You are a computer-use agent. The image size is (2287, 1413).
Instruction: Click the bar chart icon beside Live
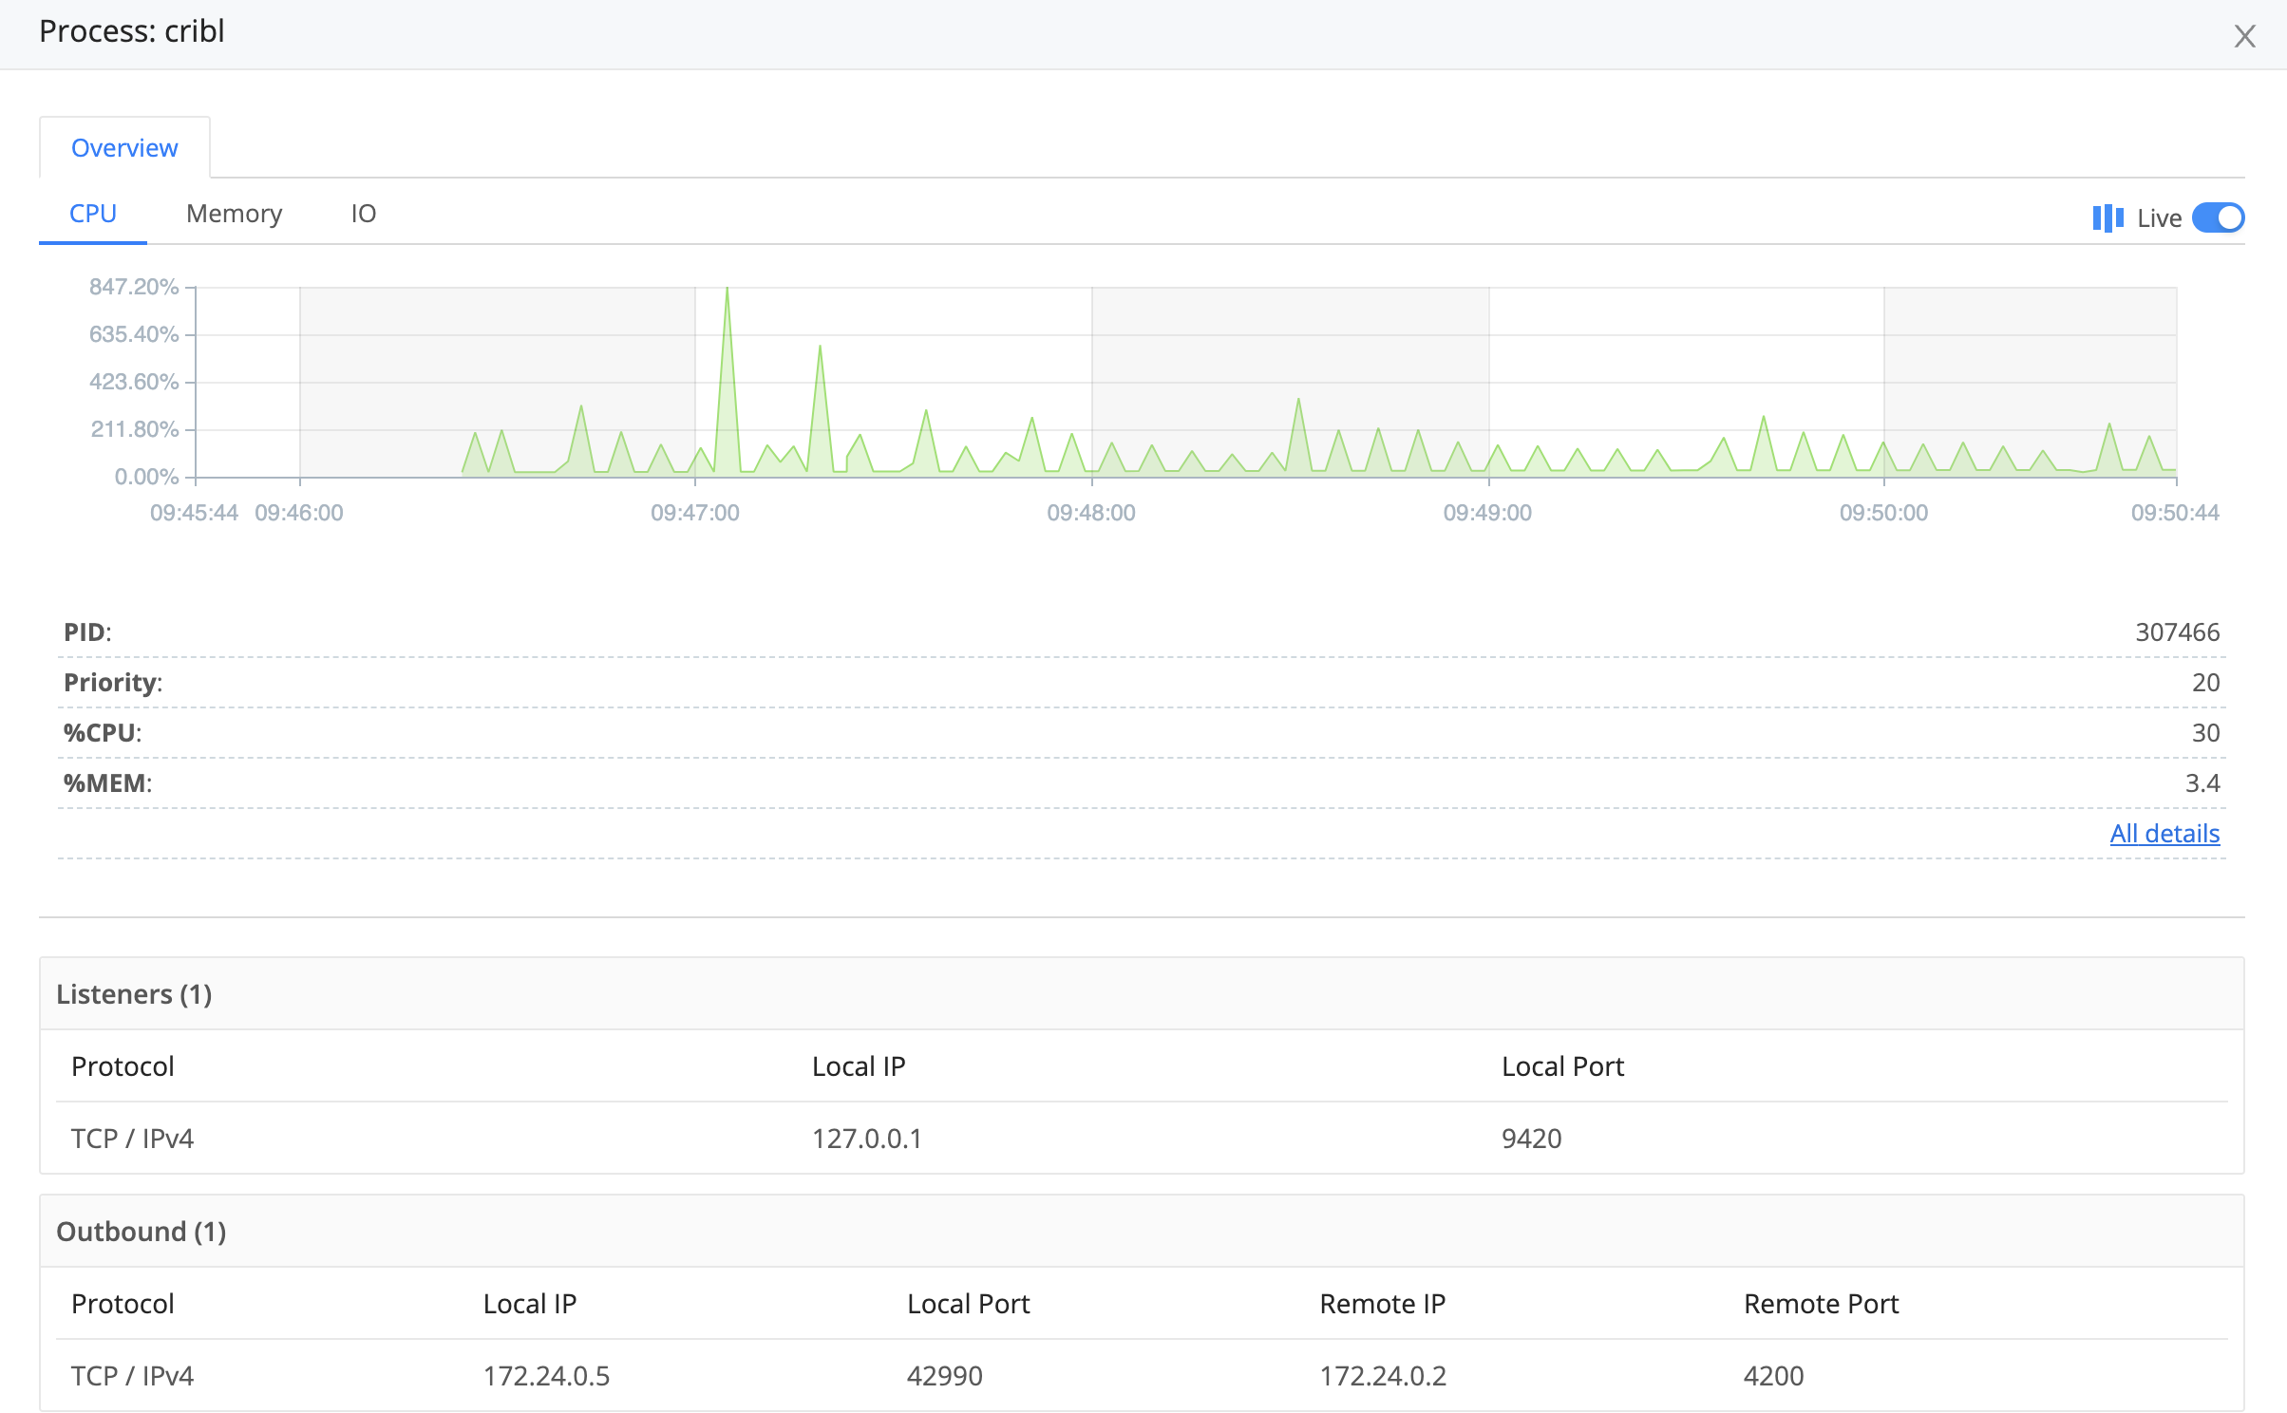coord(2107,218)
